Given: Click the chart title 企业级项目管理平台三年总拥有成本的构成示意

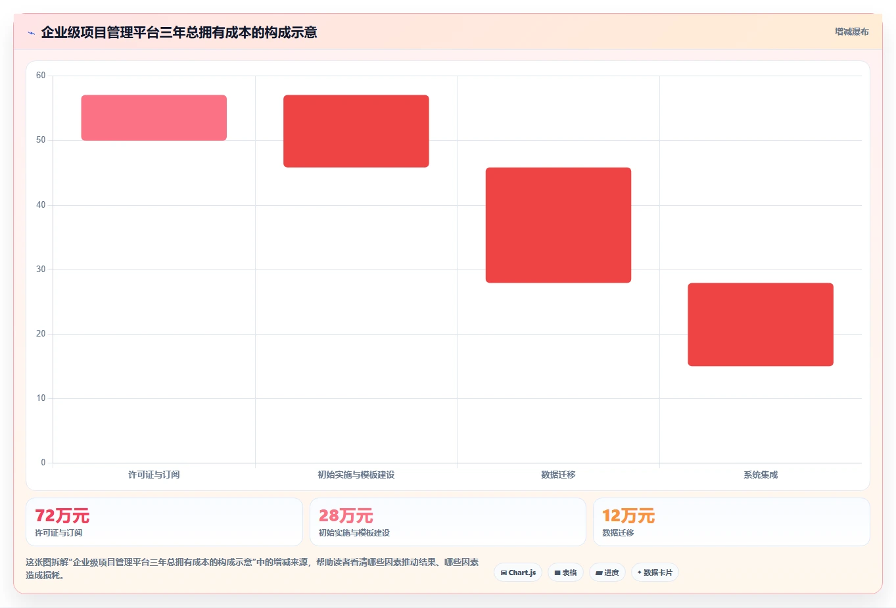Looking at the screenshot, I should (x=179, y=32).
